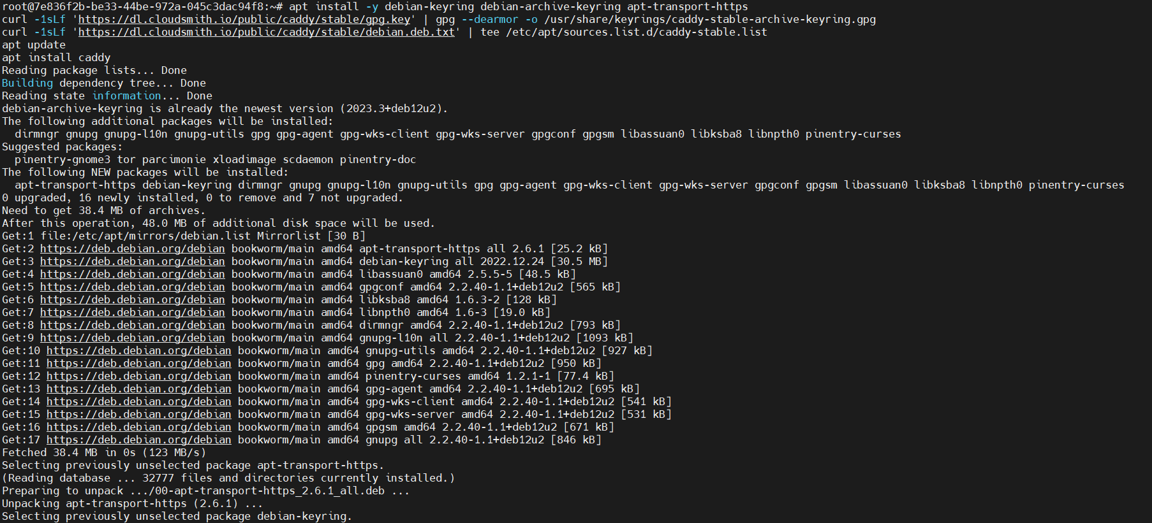1152x523 pixels.
Task: Open the Get:15 gpg-wks-server Debian link
Action: tap(139, 414)
